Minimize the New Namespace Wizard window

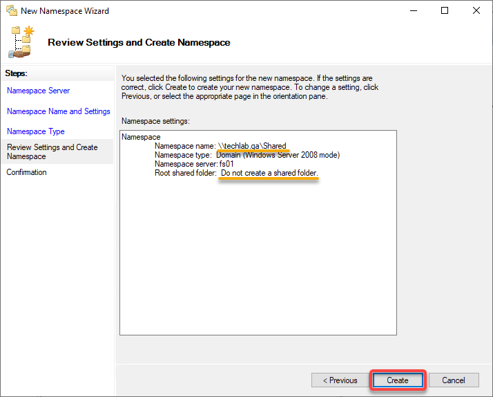414,10
